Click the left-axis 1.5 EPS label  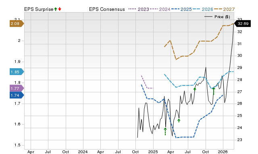pos(17,145)
